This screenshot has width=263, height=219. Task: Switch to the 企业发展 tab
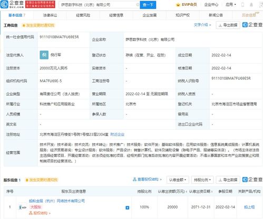(x=150, y=15)
